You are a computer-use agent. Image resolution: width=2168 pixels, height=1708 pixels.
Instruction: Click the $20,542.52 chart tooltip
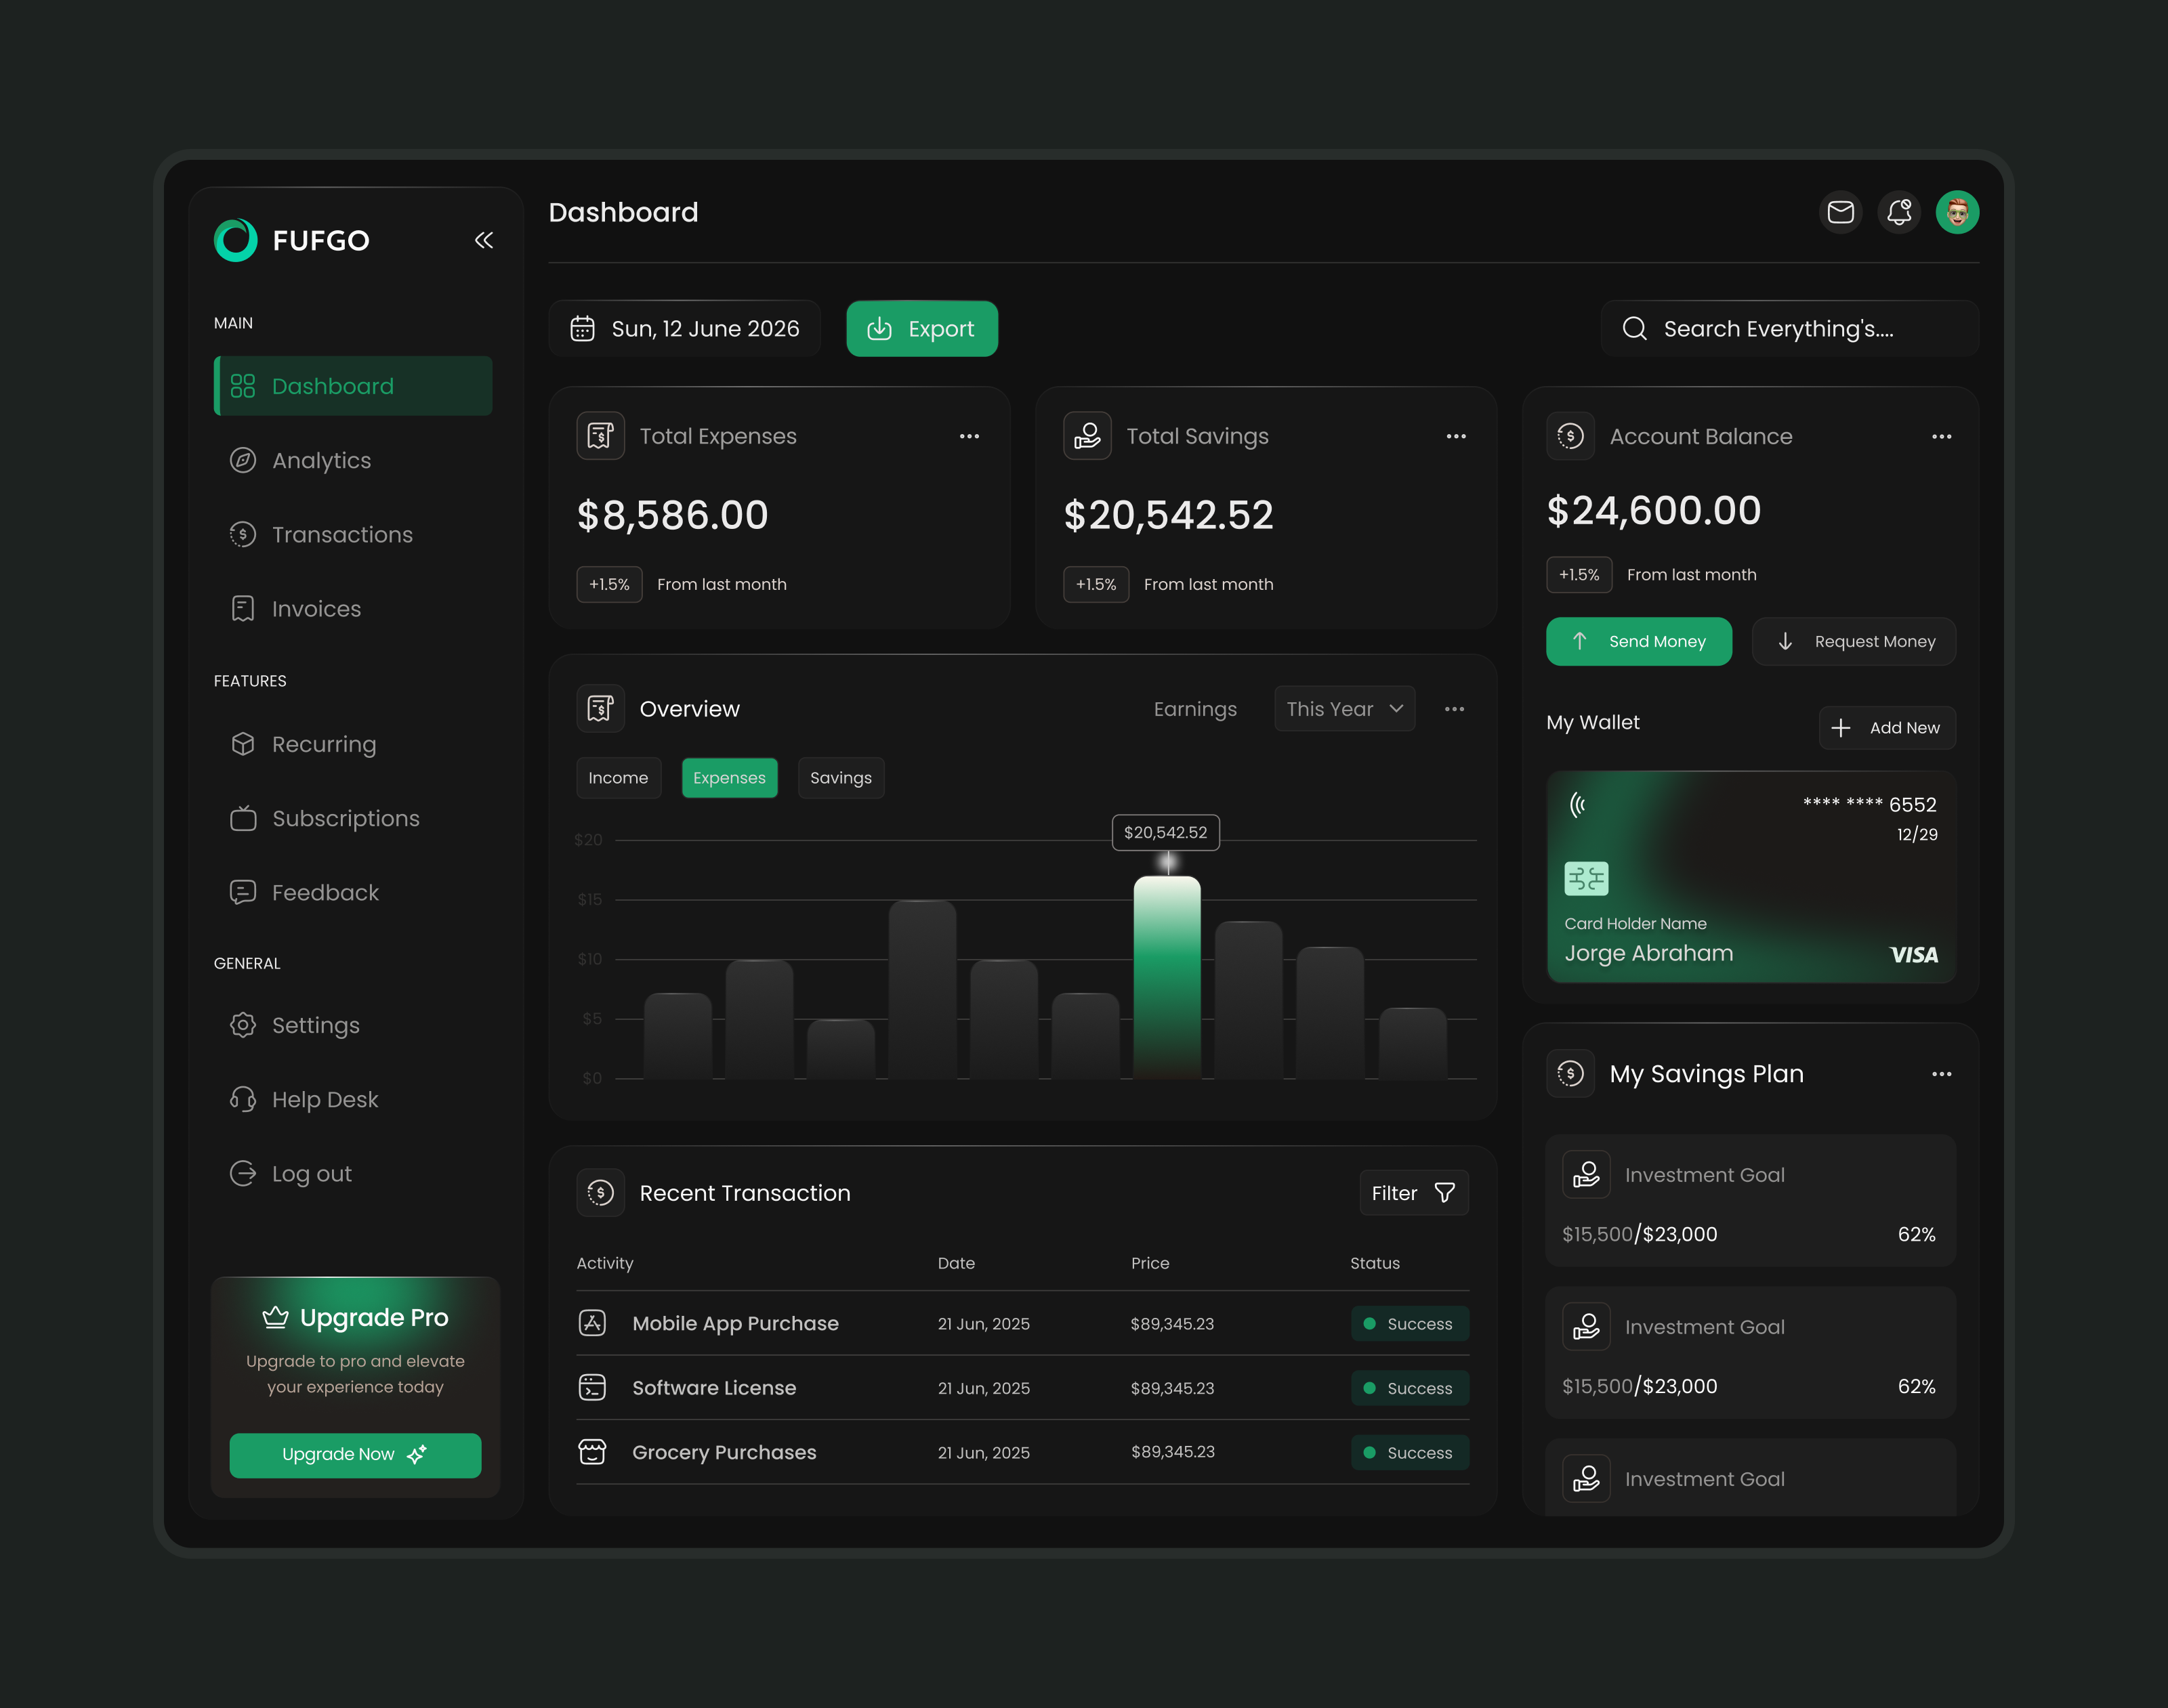tap(1165, 833)
